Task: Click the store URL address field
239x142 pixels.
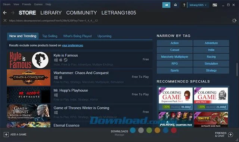Action: coord(53,21)
